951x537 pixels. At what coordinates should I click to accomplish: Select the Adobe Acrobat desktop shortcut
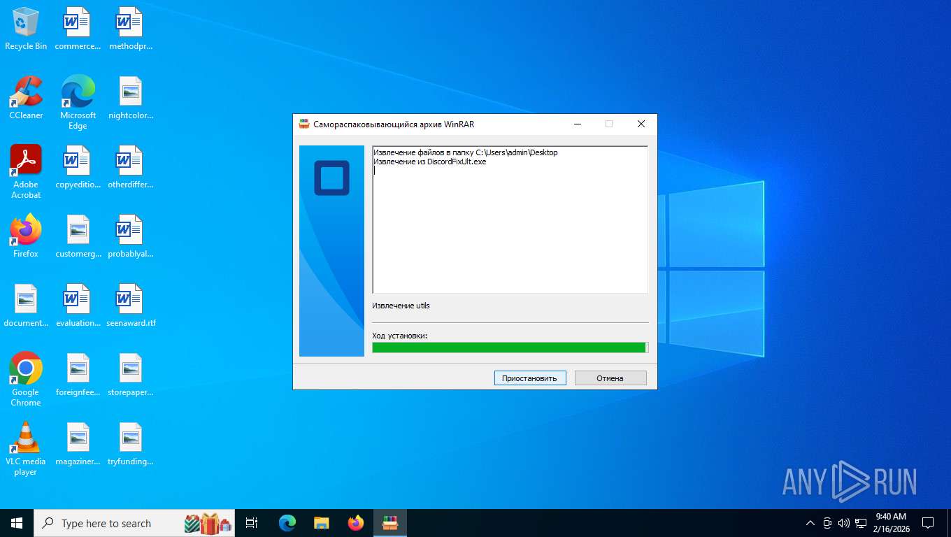[26, 171]
